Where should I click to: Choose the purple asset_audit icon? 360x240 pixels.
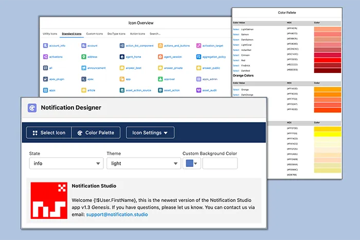199,90
